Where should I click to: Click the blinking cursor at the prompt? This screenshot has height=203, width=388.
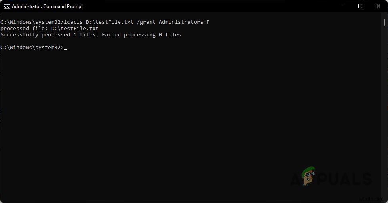coord(65,49)
